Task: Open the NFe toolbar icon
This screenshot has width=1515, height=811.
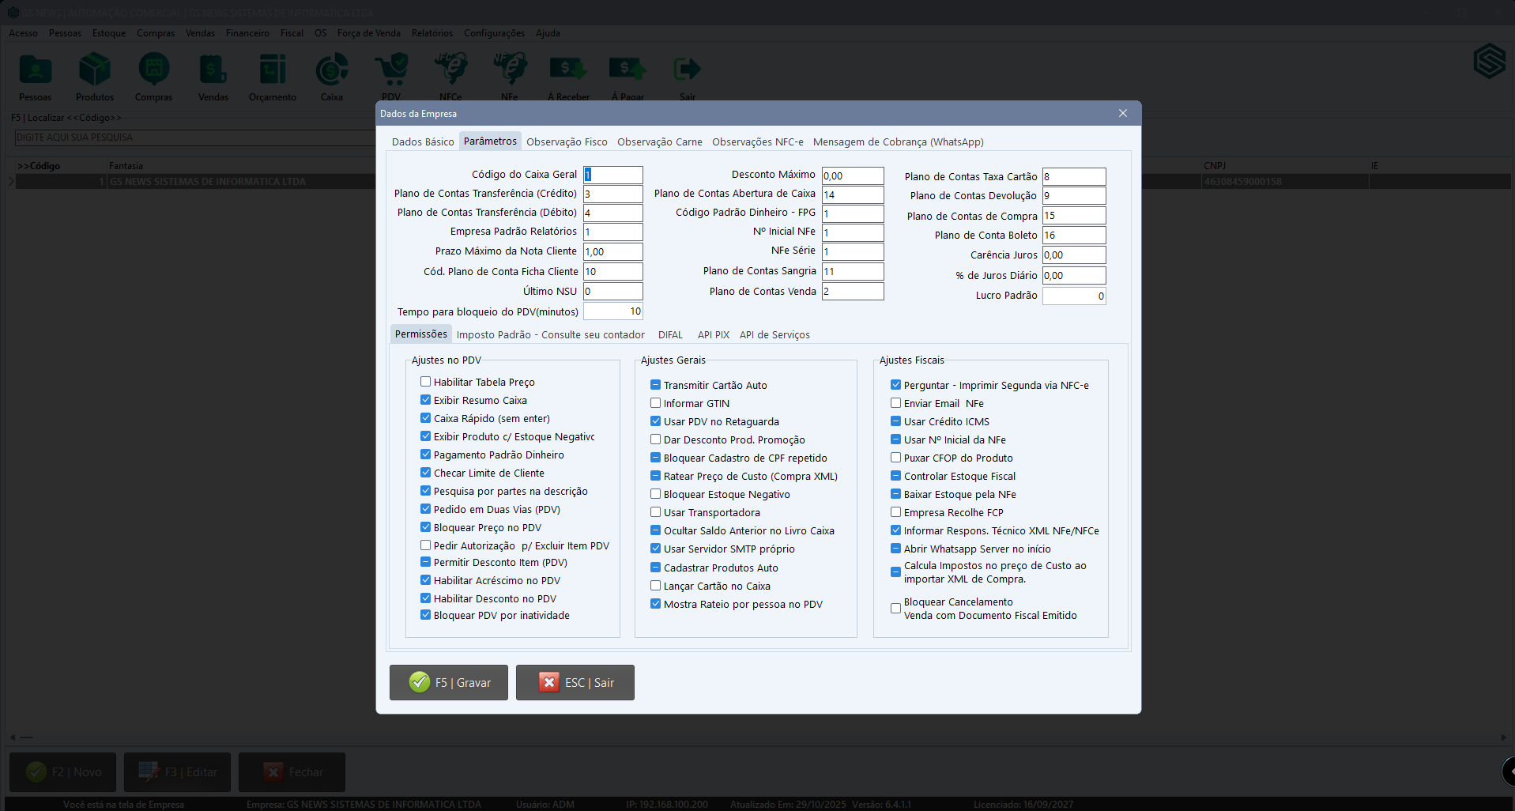Action: tap(510, 71)
